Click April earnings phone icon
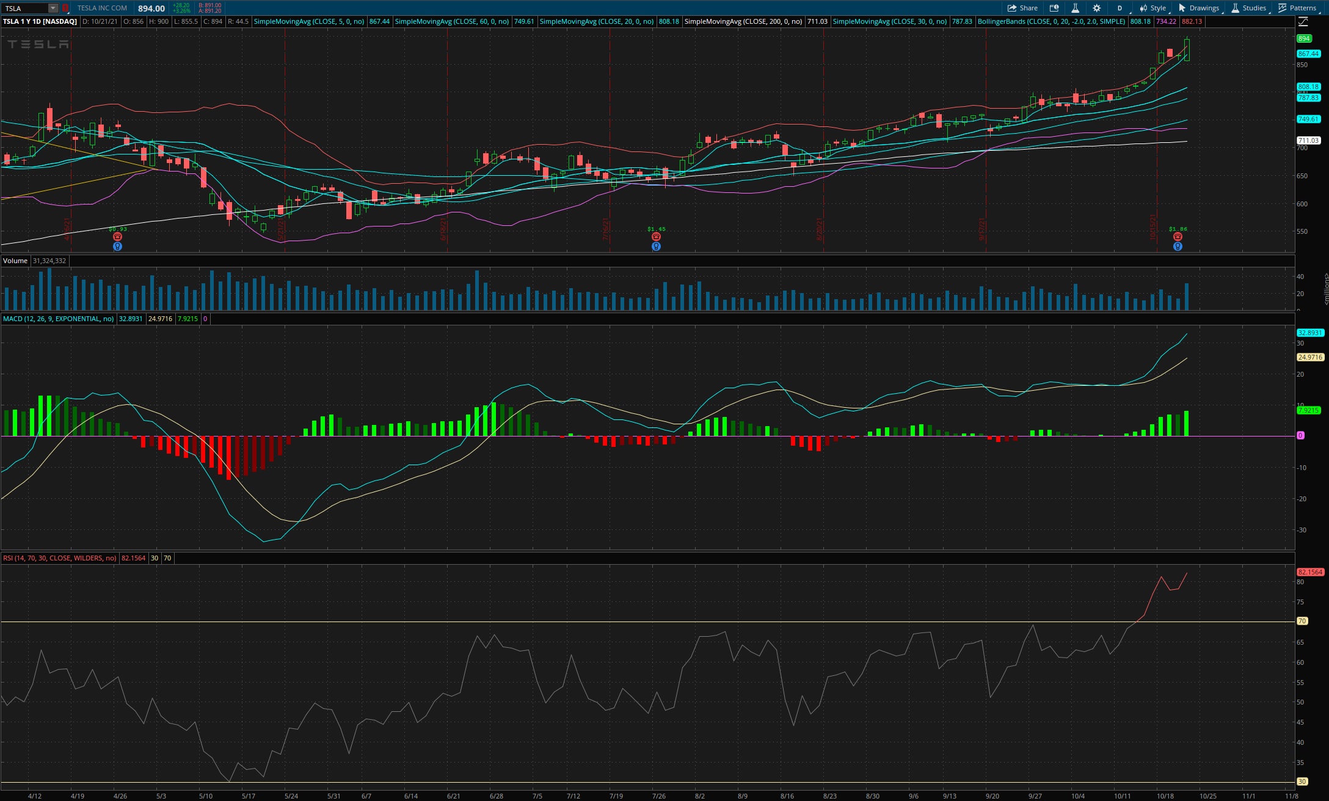Screen dimensions: 1329x801 tap(117, 237)
